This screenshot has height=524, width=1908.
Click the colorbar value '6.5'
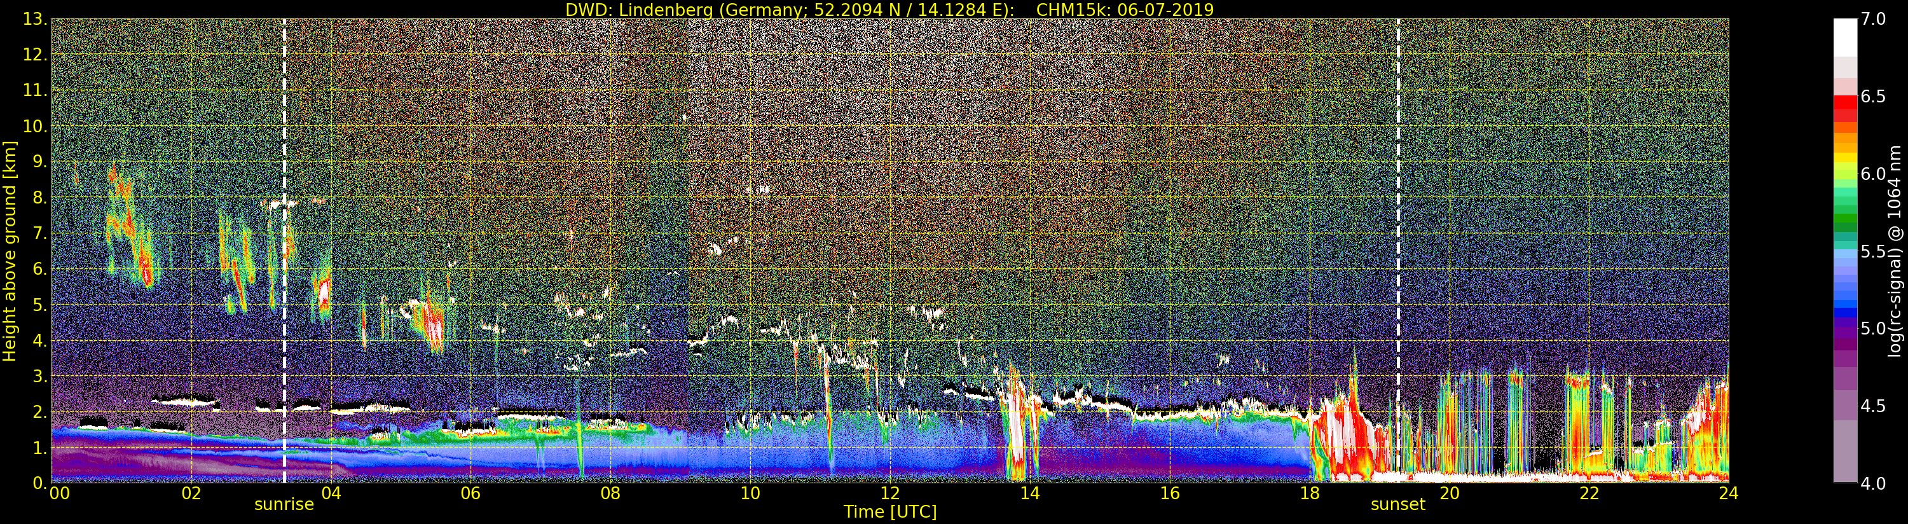(1873, 97)
